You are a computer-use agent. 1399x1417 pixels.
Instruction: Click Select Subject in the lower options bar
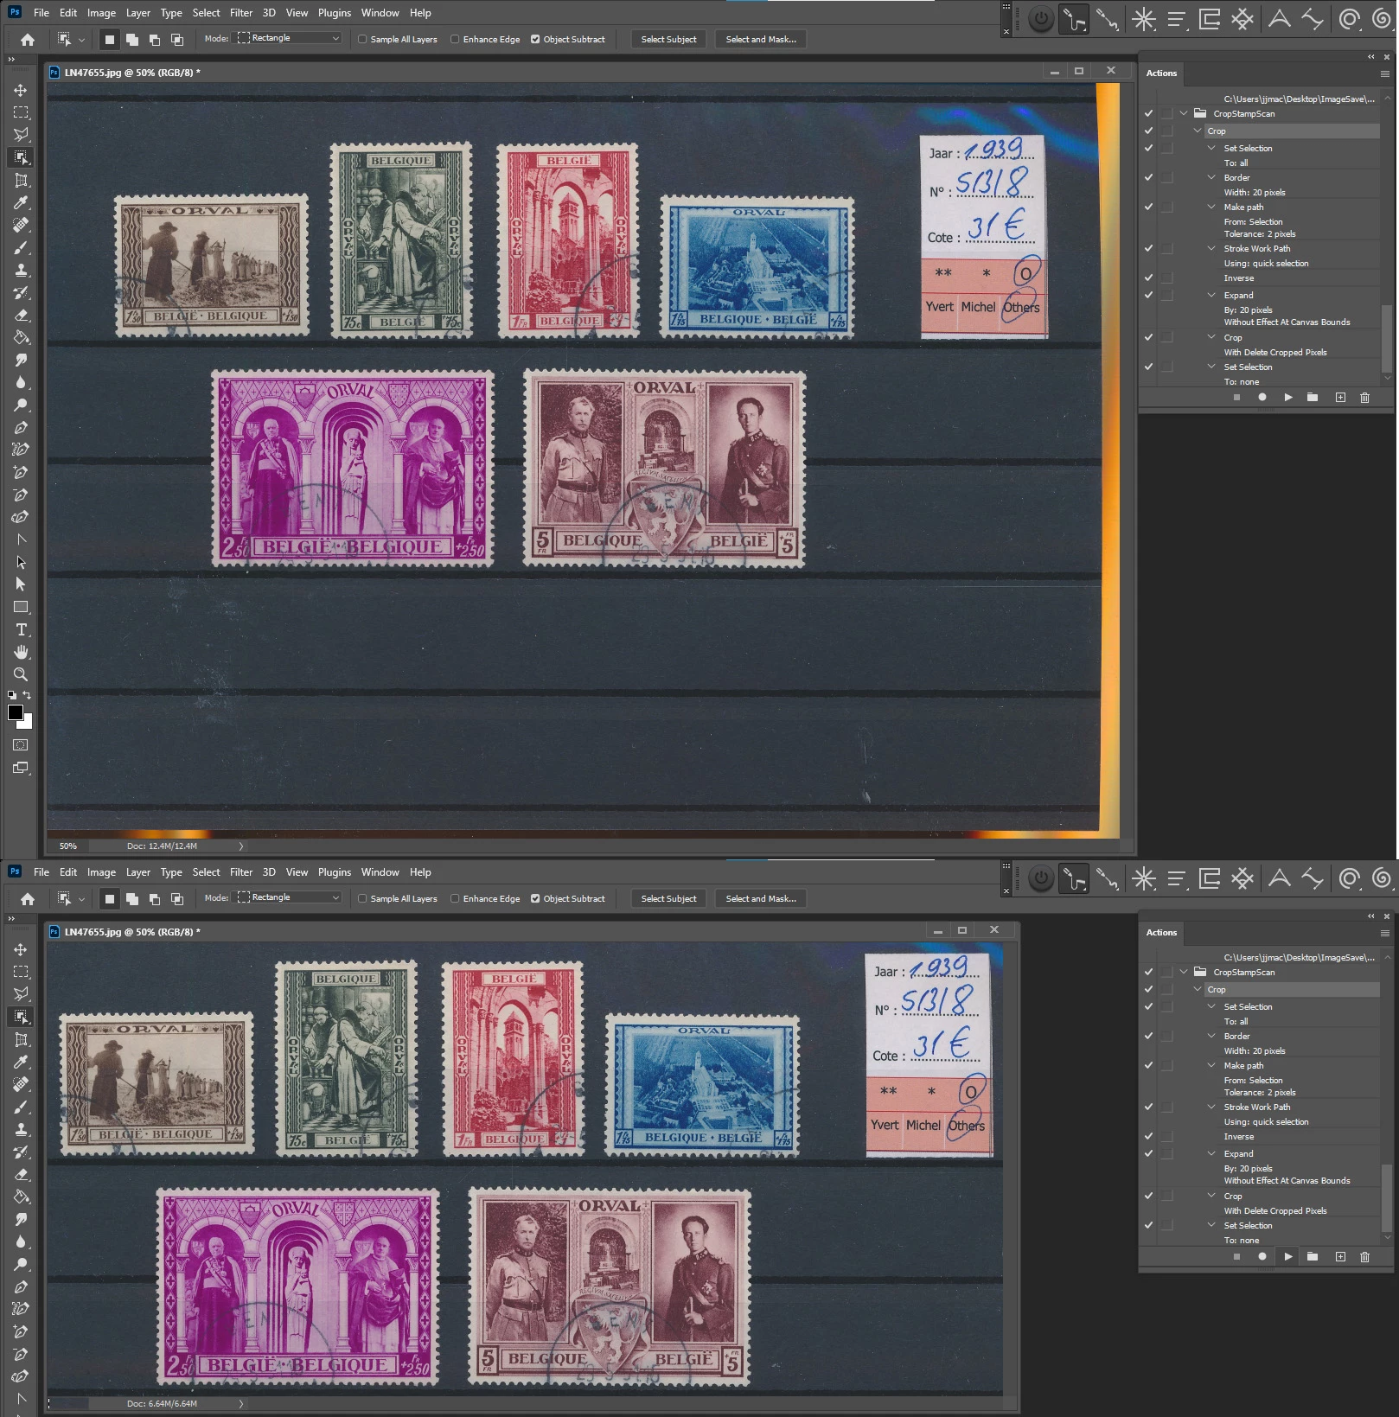click(668, 898)
